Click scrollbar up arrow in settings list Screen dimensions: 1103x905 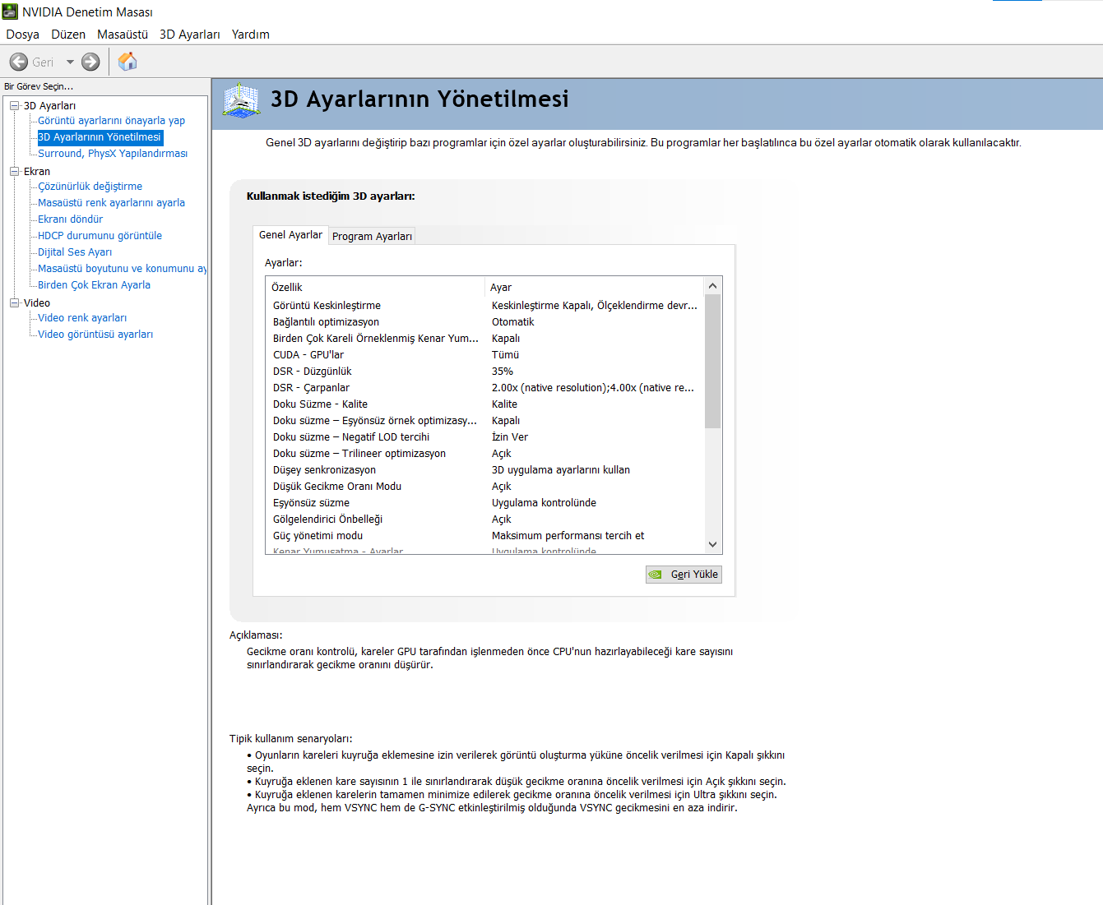point(712,286)
